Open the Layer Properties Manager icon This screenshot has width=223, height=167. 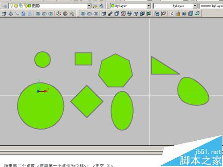[5, 6]
